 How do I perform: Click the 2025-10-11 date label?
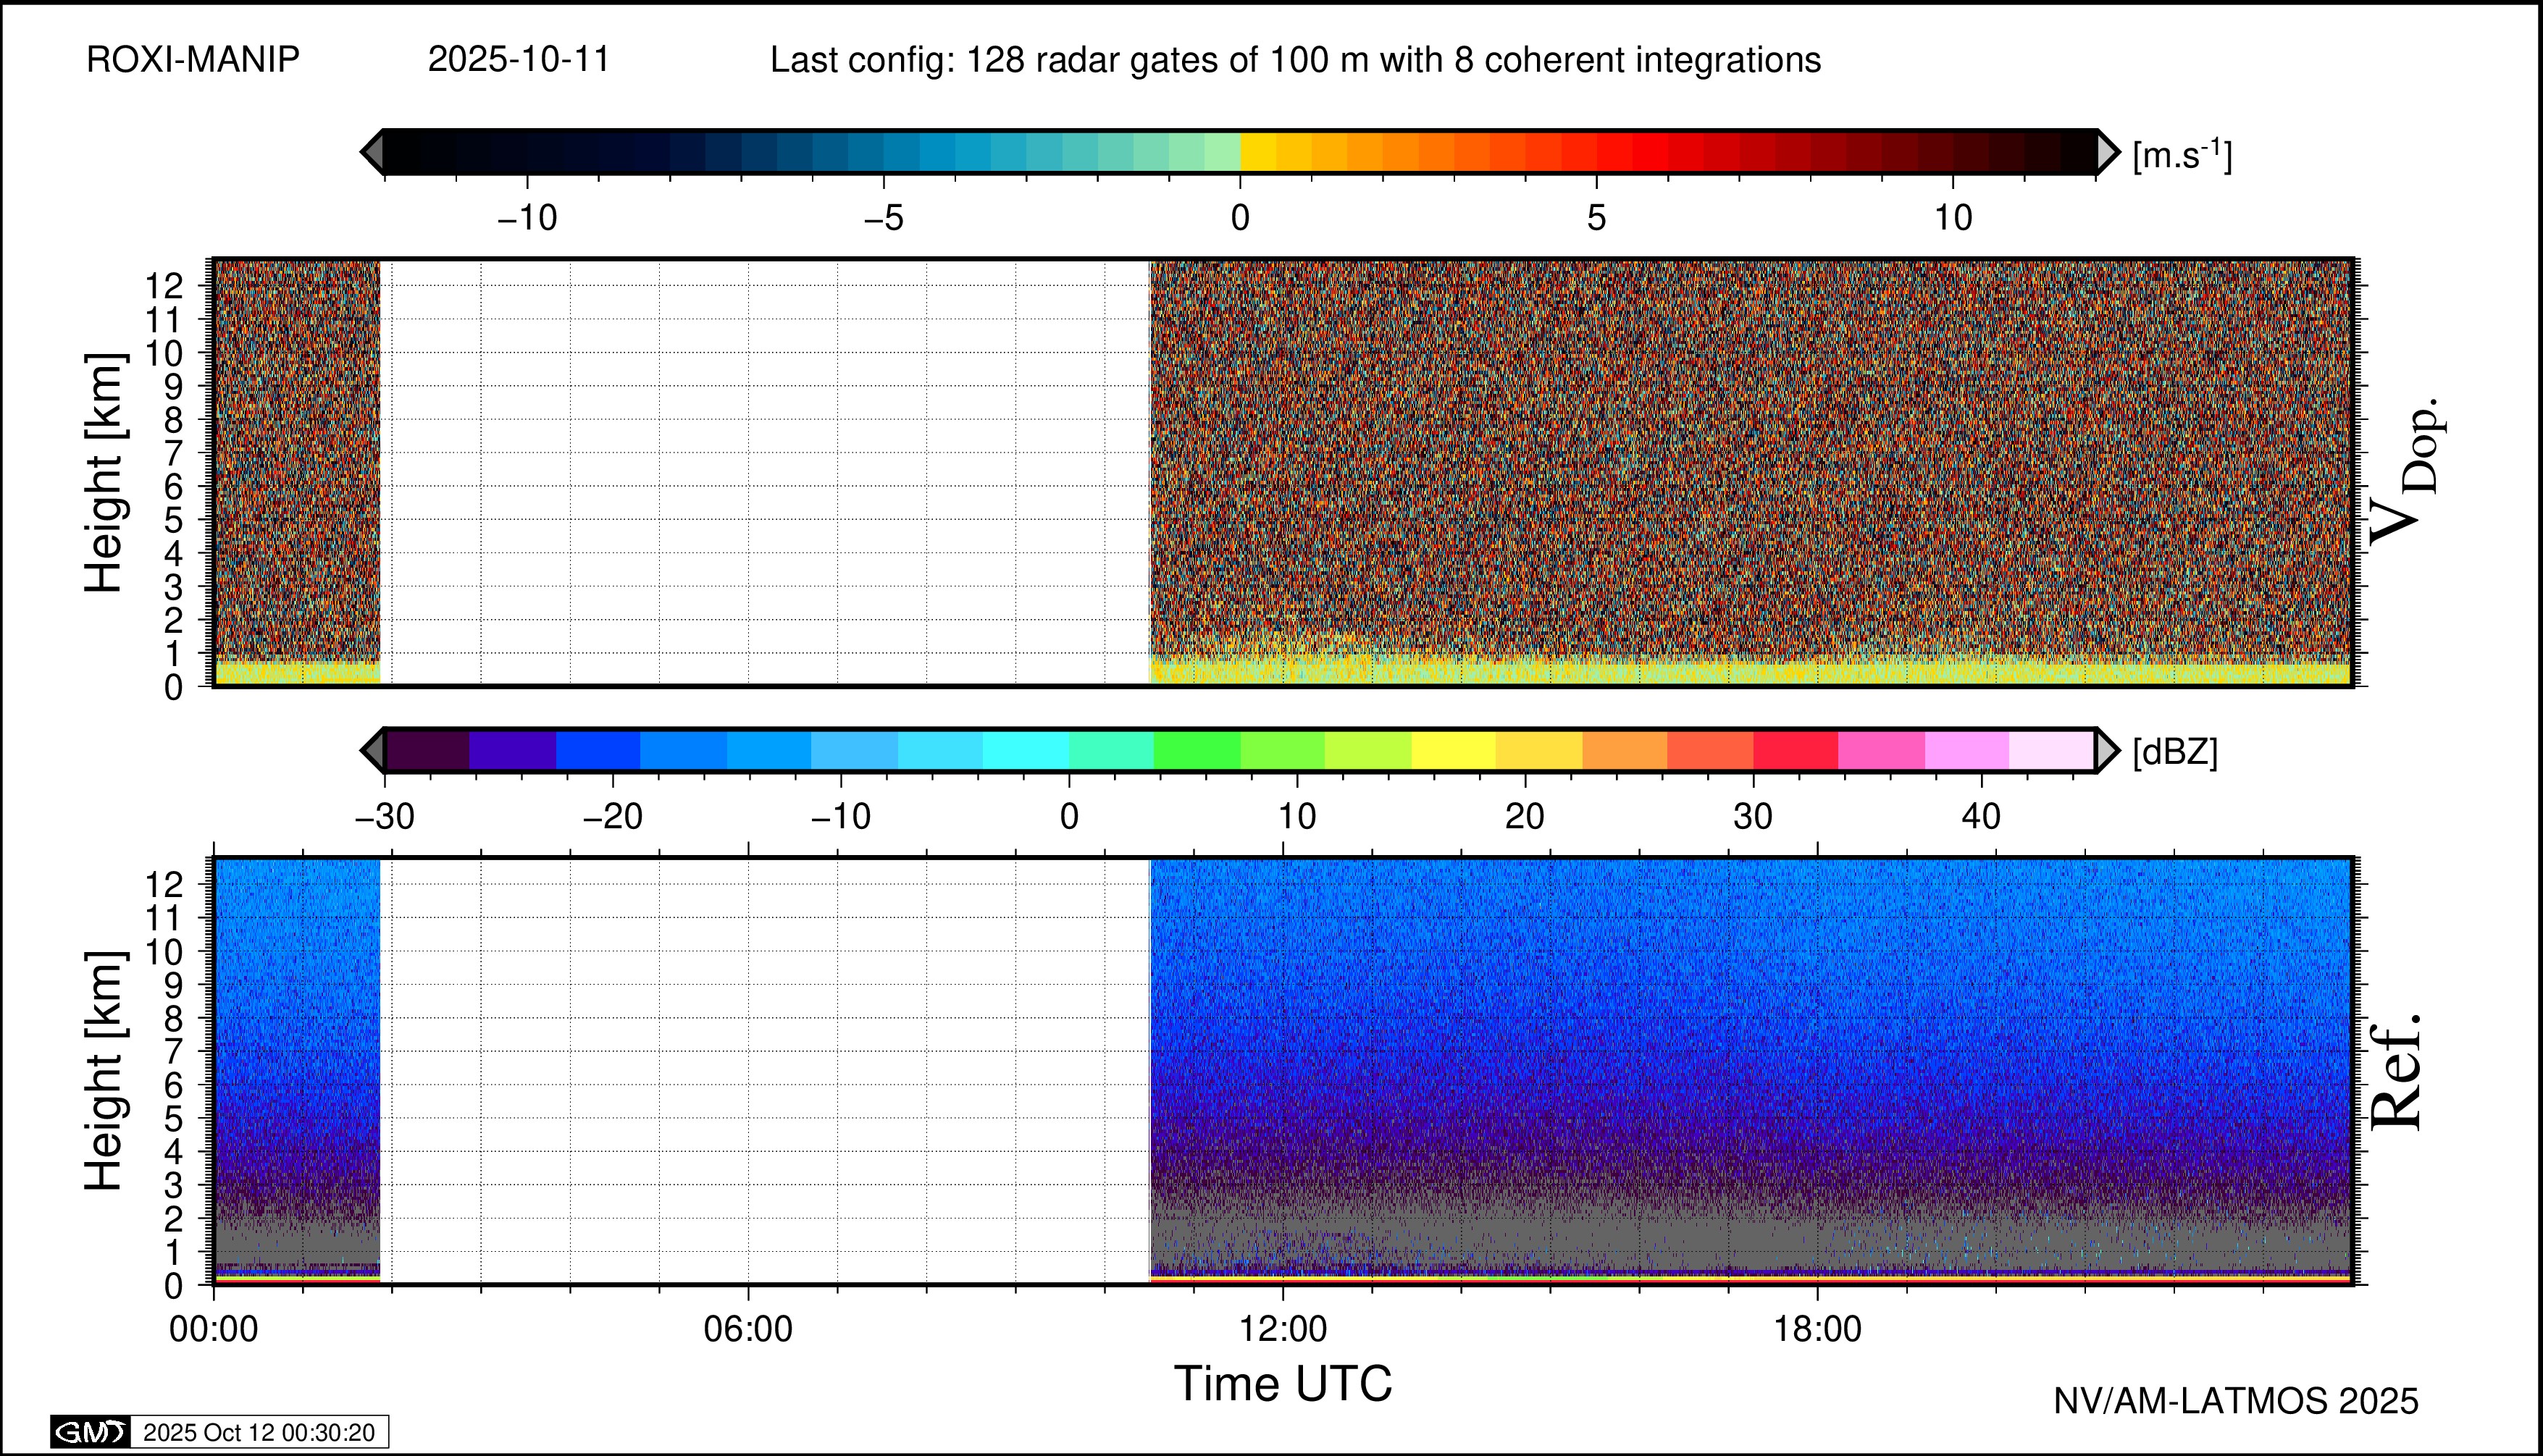[x=518, y=60]
